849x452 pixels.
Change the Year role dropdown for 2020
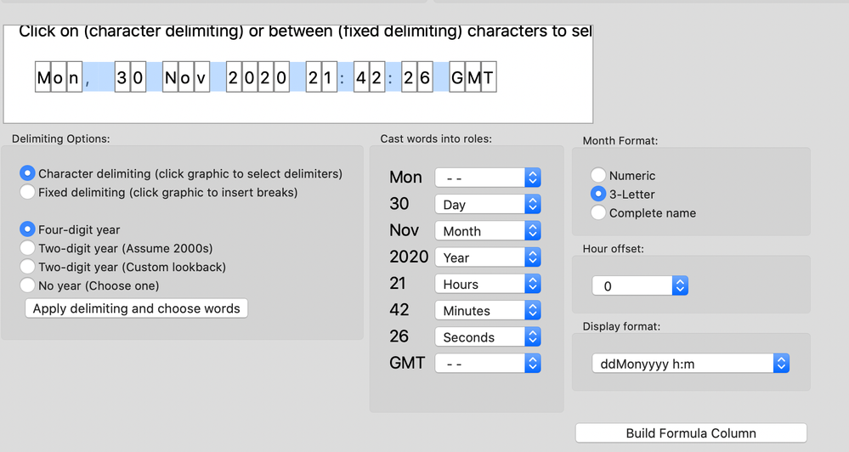[x=488, y=257]
